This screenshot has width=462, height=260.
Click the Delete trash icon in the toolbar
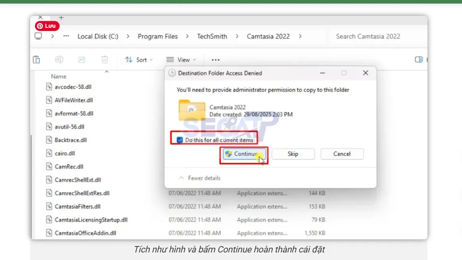pos(104,59)
